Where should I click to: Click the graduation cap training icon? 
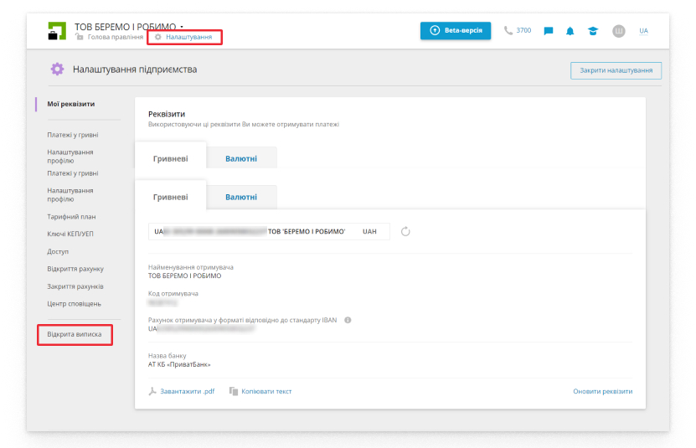click(x=593, y=31)
